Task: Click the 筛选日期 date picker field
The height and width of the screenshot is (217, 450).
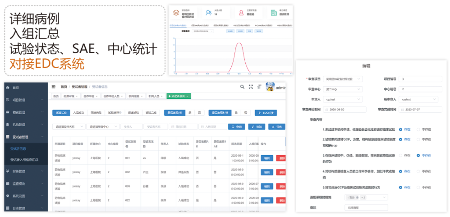Action: click(x=183, y=127)
